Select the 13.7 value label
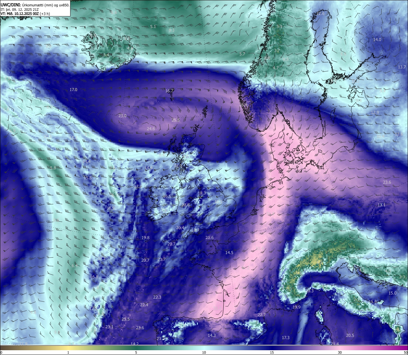This screenshot has width=408, height=355. click(402, 67)
